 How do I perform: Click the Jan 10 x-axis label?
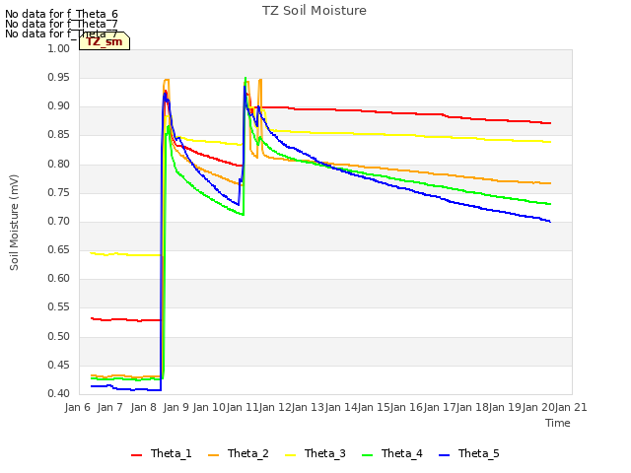[x=209, y=407]
